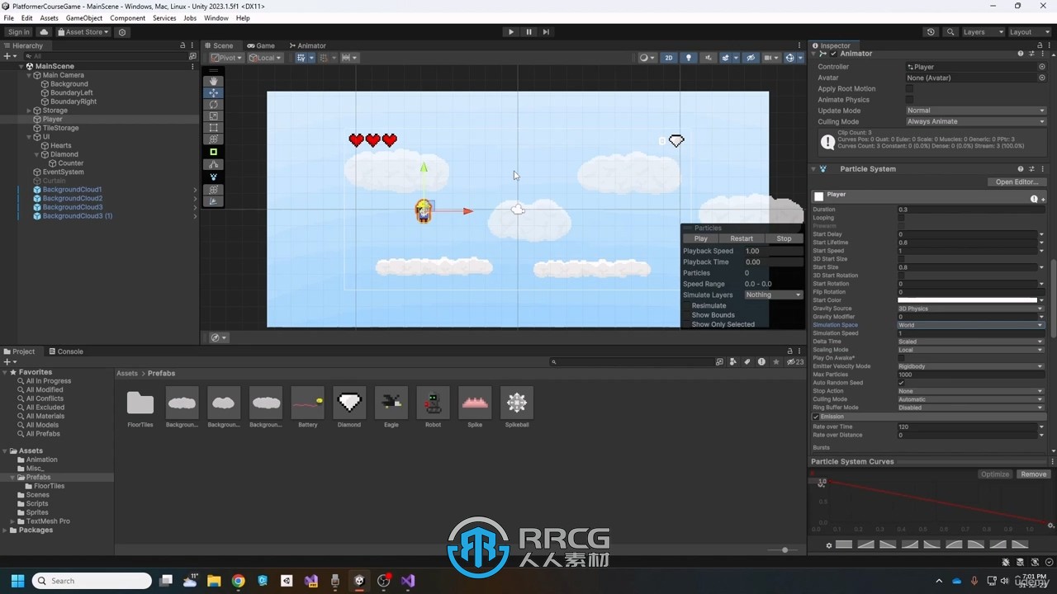Open Windows Start menu

[x=17, y=581]
